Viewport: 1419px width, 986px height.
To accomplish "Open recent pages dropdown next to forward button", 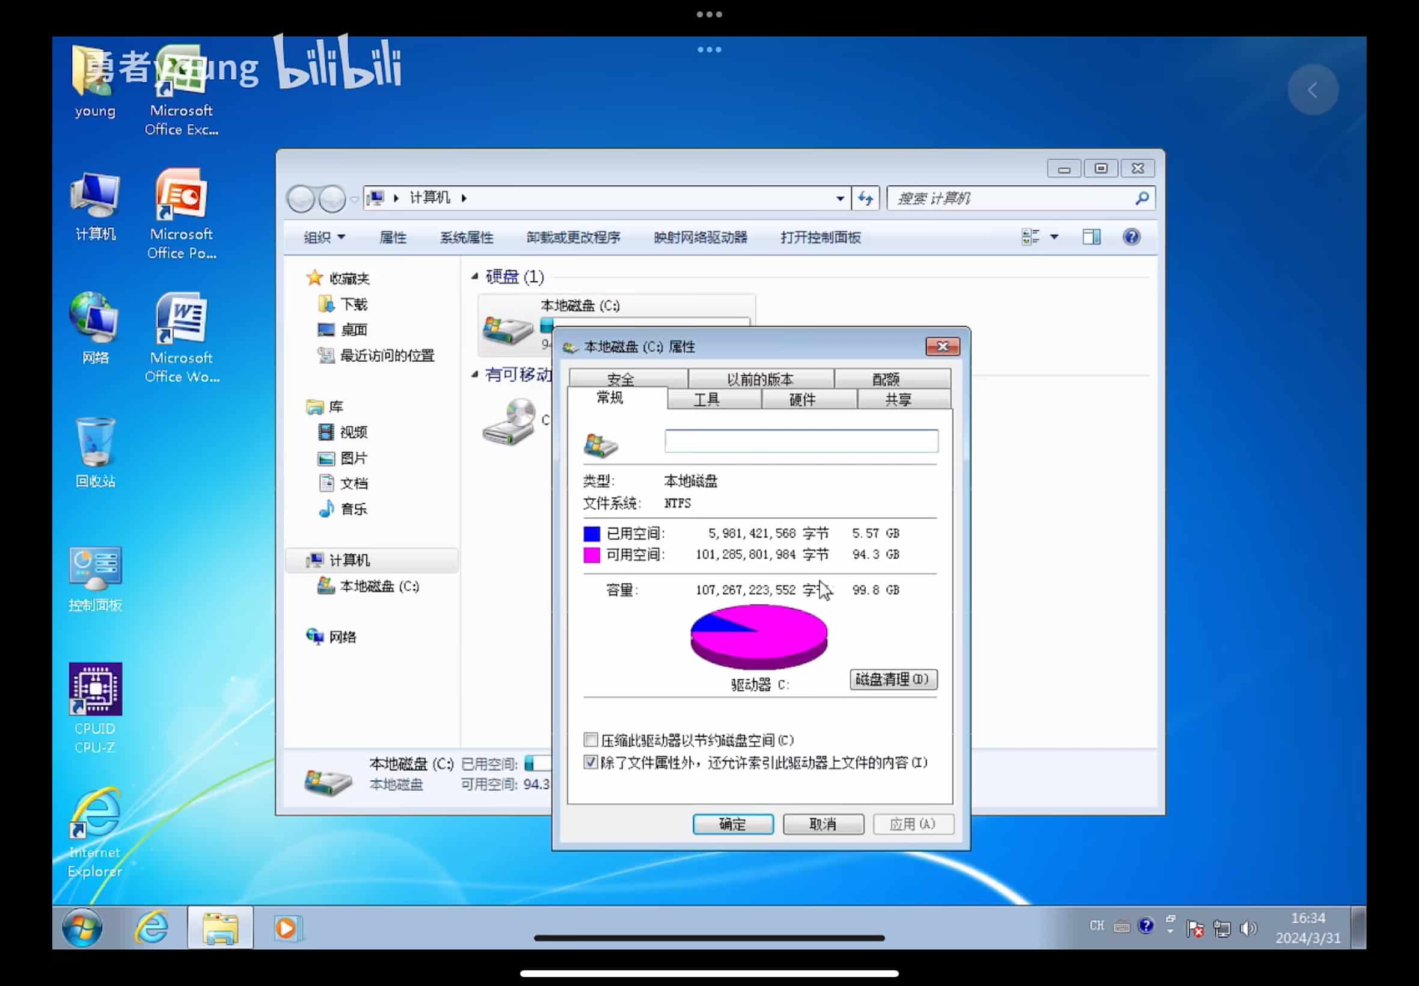I will pos(354,199).
